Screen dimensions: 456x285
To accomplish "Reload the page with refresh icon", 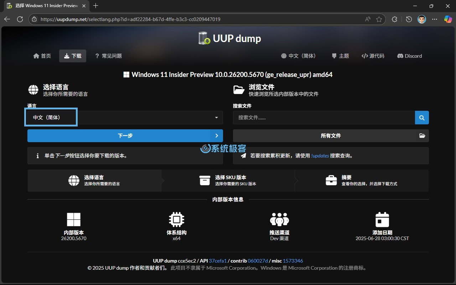I will [x=20, y=19].
